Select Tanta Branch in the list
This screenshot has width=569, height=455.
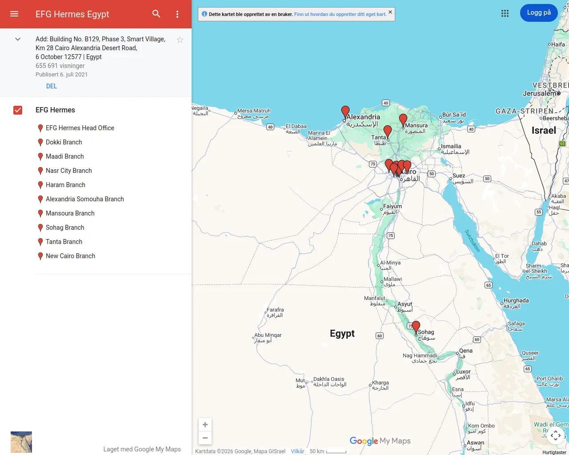pos(64,242)
